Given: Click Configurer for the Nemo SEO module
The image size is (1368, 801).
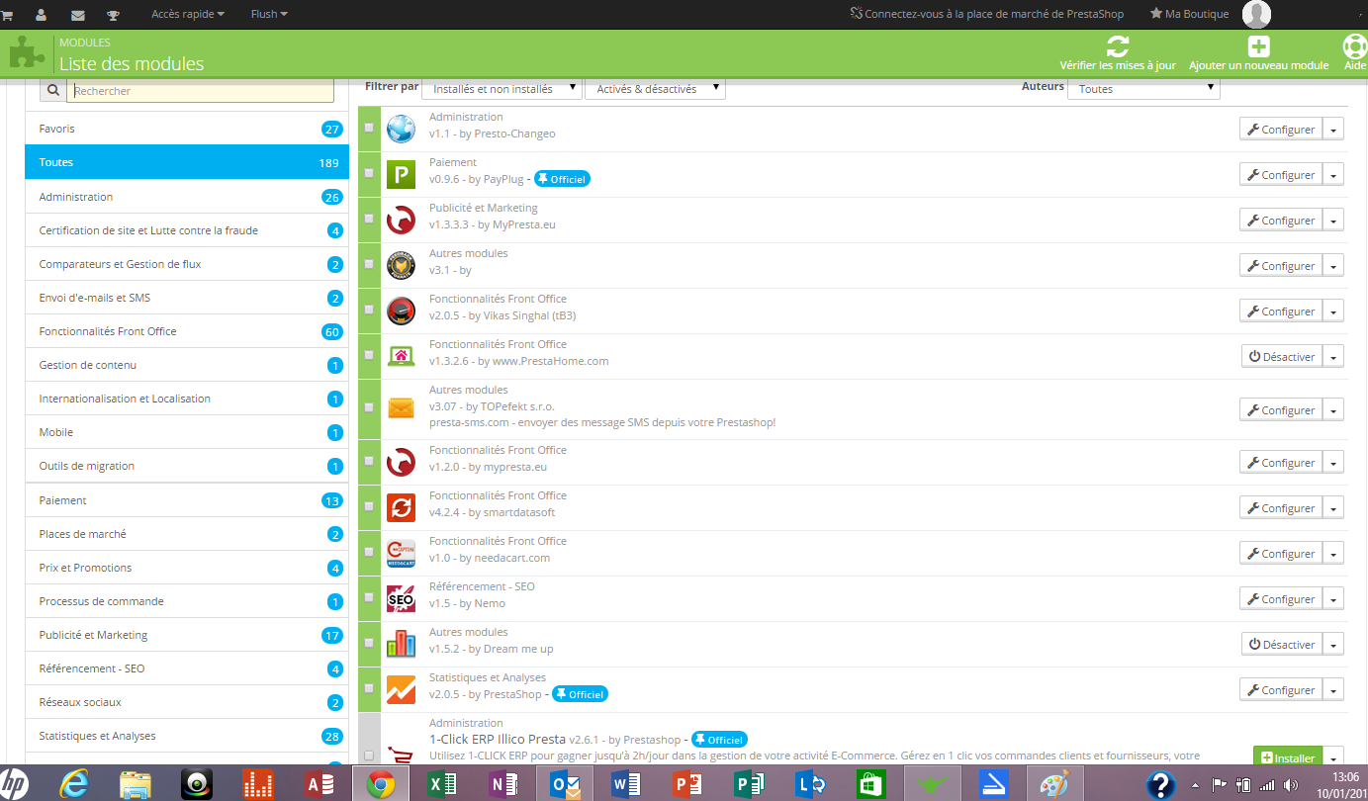Looking at the screenshot, I should point(1281,599).
